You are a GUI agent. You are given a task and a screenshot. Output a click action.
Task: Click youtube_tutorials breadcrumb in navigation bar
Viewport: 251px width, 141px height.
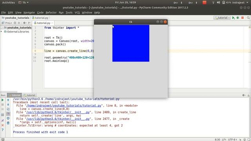pos(16,18)
